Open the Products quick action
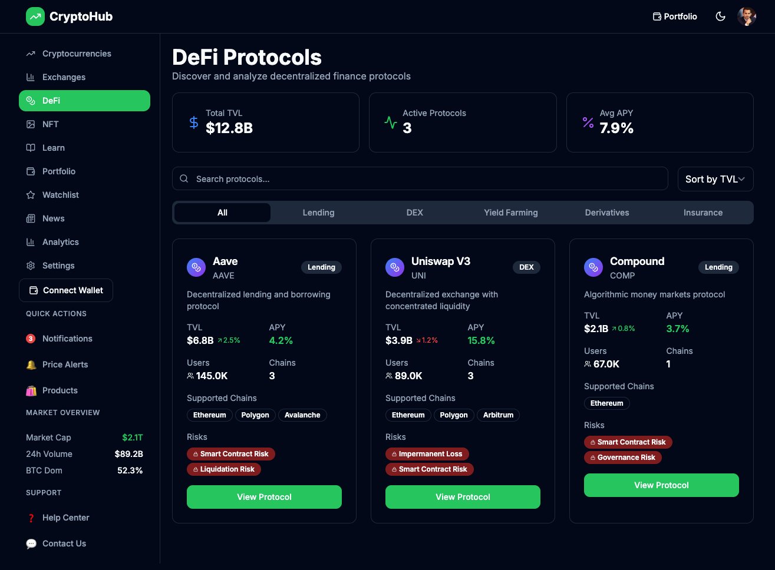775x570 pixels. (84, 390)
